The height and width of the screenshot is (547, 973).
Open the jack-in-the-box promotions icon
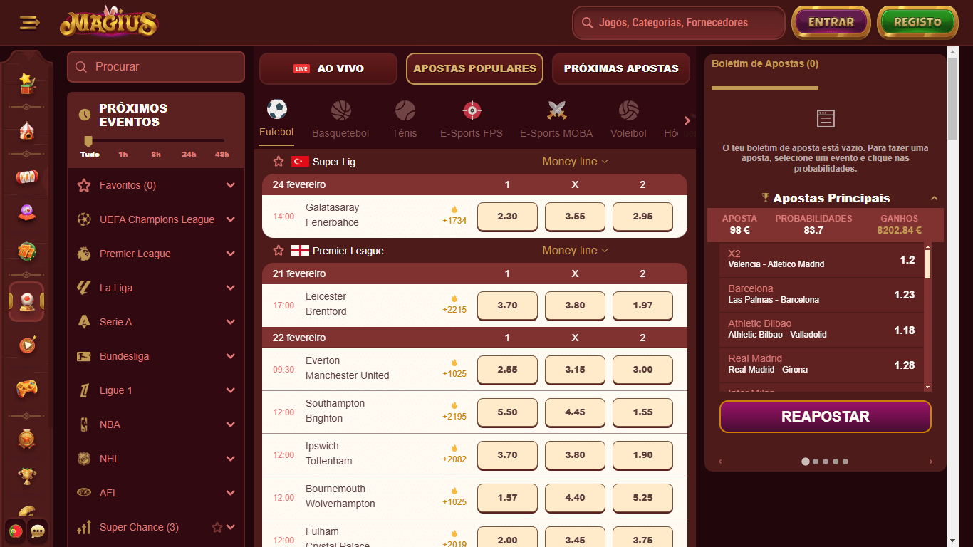tap(26, 84)
